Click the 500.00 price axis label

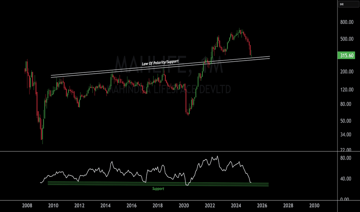pos(347,39)
